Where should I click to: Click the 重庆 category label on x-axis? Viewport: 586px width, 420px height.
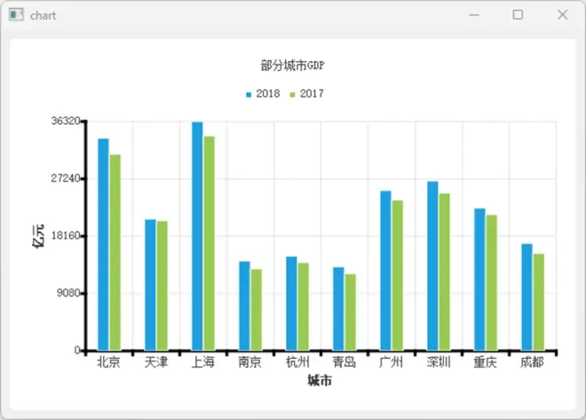[x=485, y=362]
